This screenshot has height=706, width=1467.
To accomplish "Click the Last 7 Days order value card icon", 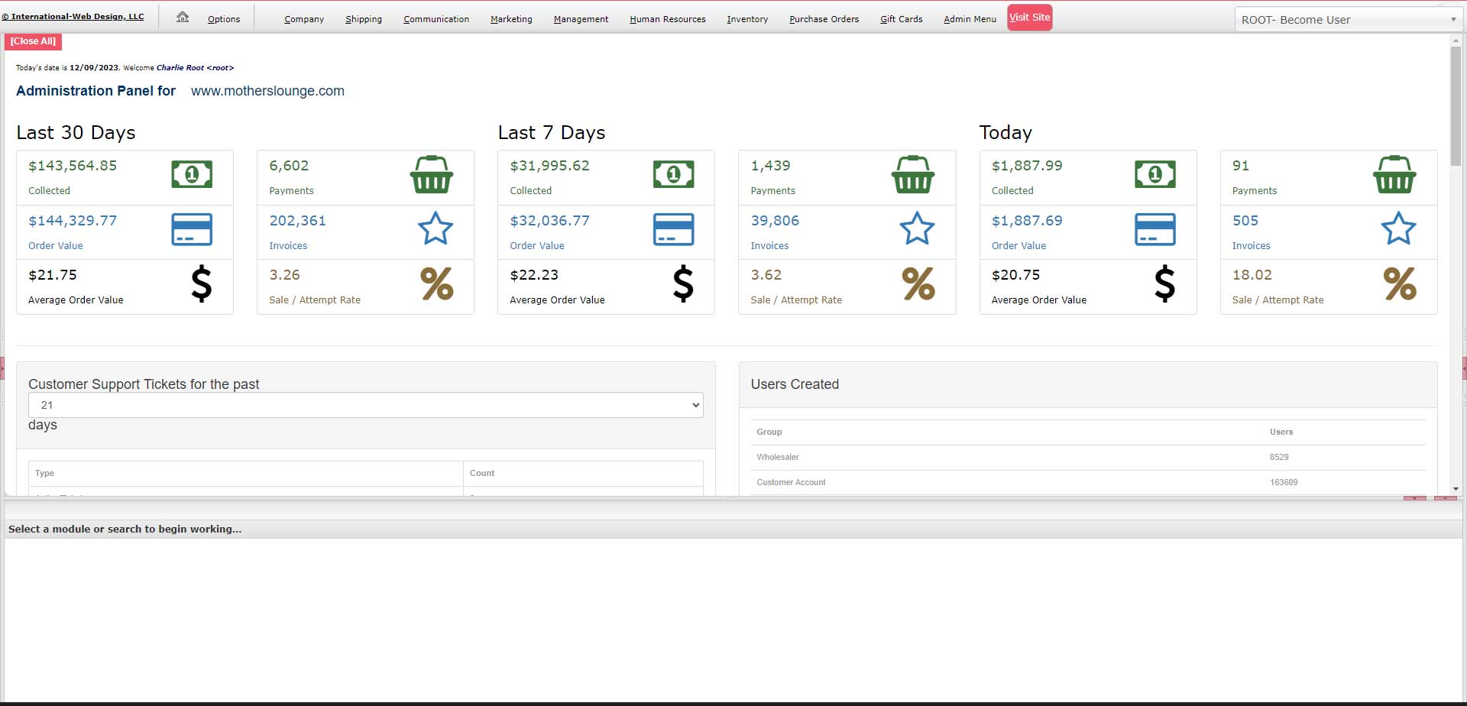I will 673,229.
